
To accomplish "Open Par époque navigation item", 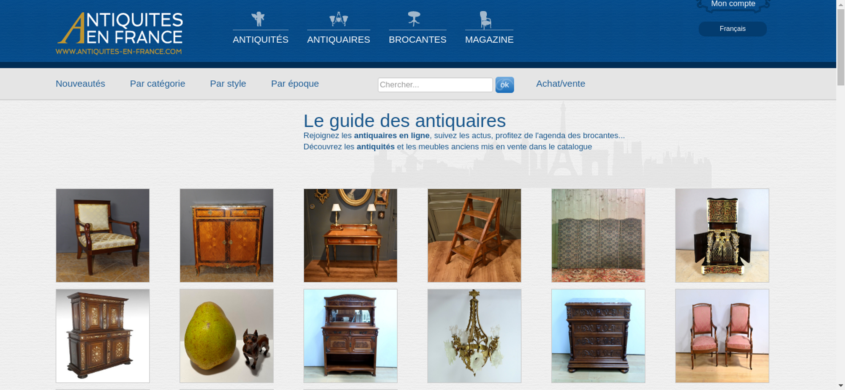I will point(295,84).
